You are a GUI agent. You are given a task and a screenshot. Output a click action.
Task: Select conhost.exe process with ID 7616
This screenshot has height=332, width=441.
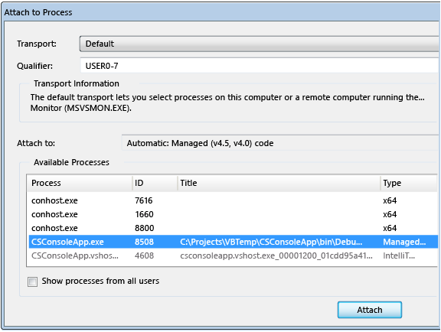tap(233, 200)
